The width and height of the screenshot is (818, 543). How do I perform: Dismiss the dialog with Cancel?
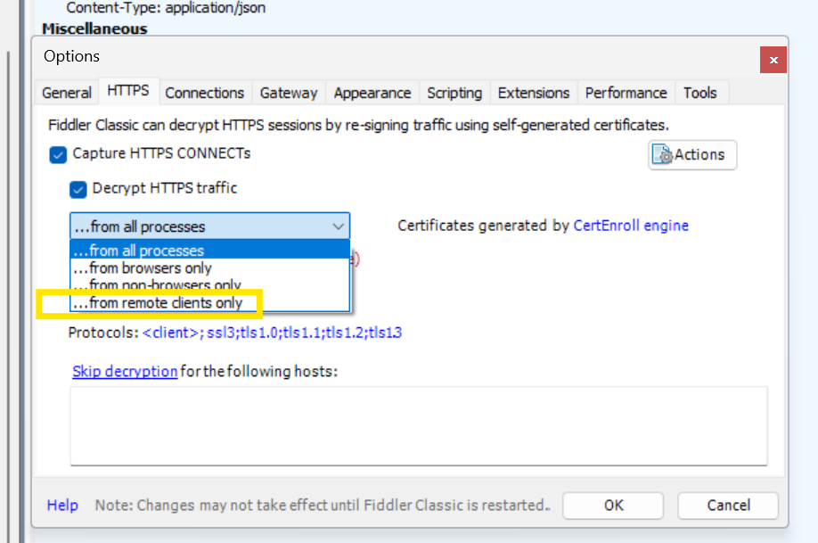tap(728, 506)
